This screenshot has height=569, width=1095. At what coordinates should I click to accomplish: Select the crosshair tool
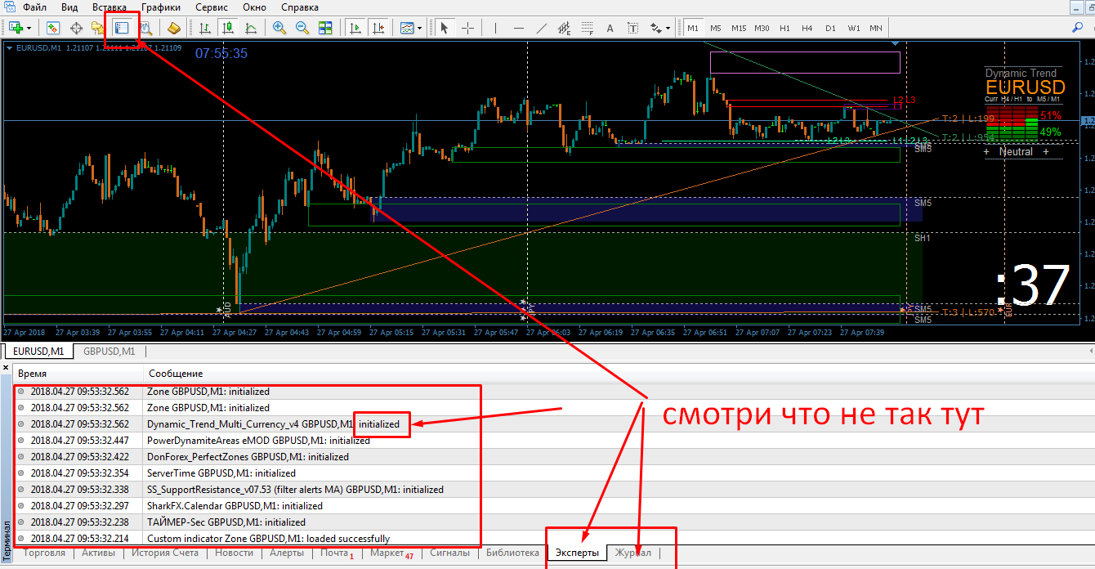[467, 28]
